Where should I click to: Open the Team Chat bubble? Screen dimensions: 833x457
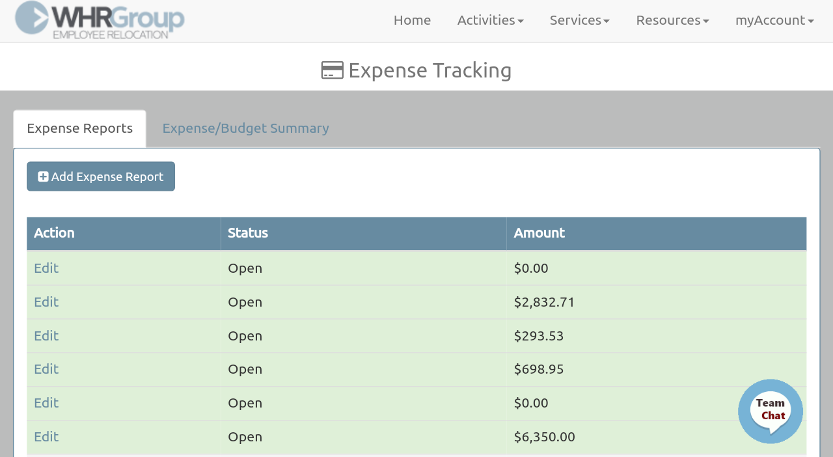(x=771, y=411)
